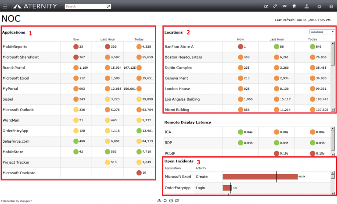The height and width of the screenshot is (204, 337).
Task: Select the Los Angeles Building location
Action: coord(182,99)
